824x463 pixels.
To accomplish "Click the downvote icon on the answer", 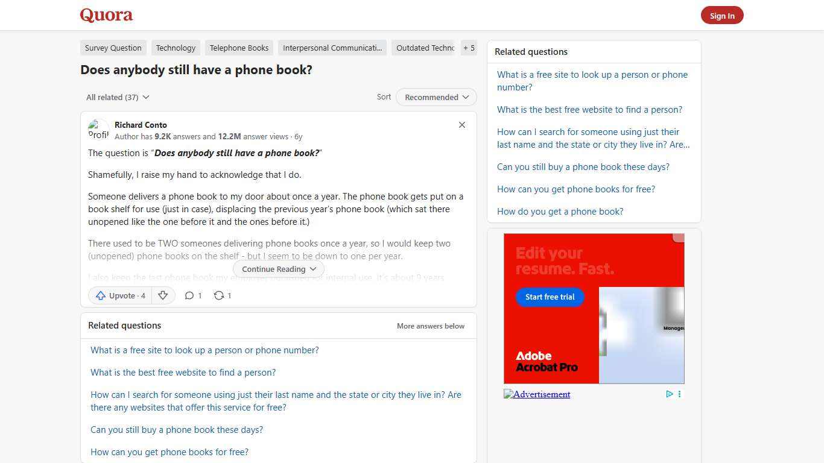I will (x=163, y=295).
